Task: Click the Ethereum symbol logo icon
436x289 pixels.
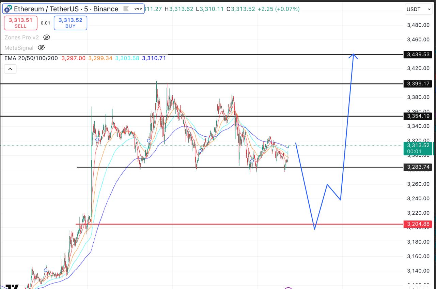Action: (9, 9)
